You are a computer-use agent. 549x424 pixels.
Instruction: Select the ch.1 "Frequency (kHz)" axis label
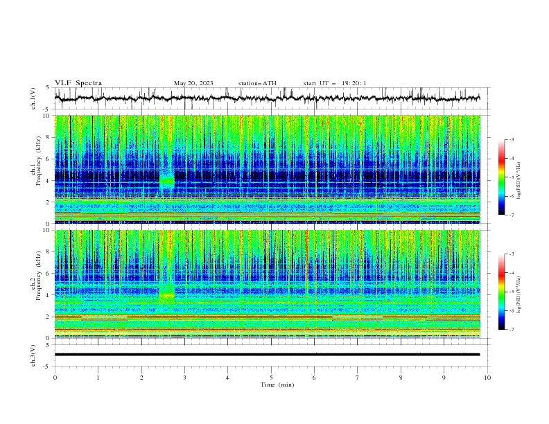(x=38, y=161)
